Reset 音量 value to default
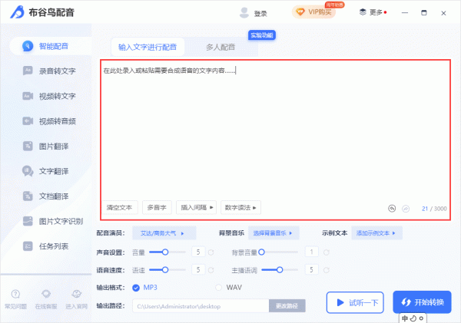 click(211, 252)
